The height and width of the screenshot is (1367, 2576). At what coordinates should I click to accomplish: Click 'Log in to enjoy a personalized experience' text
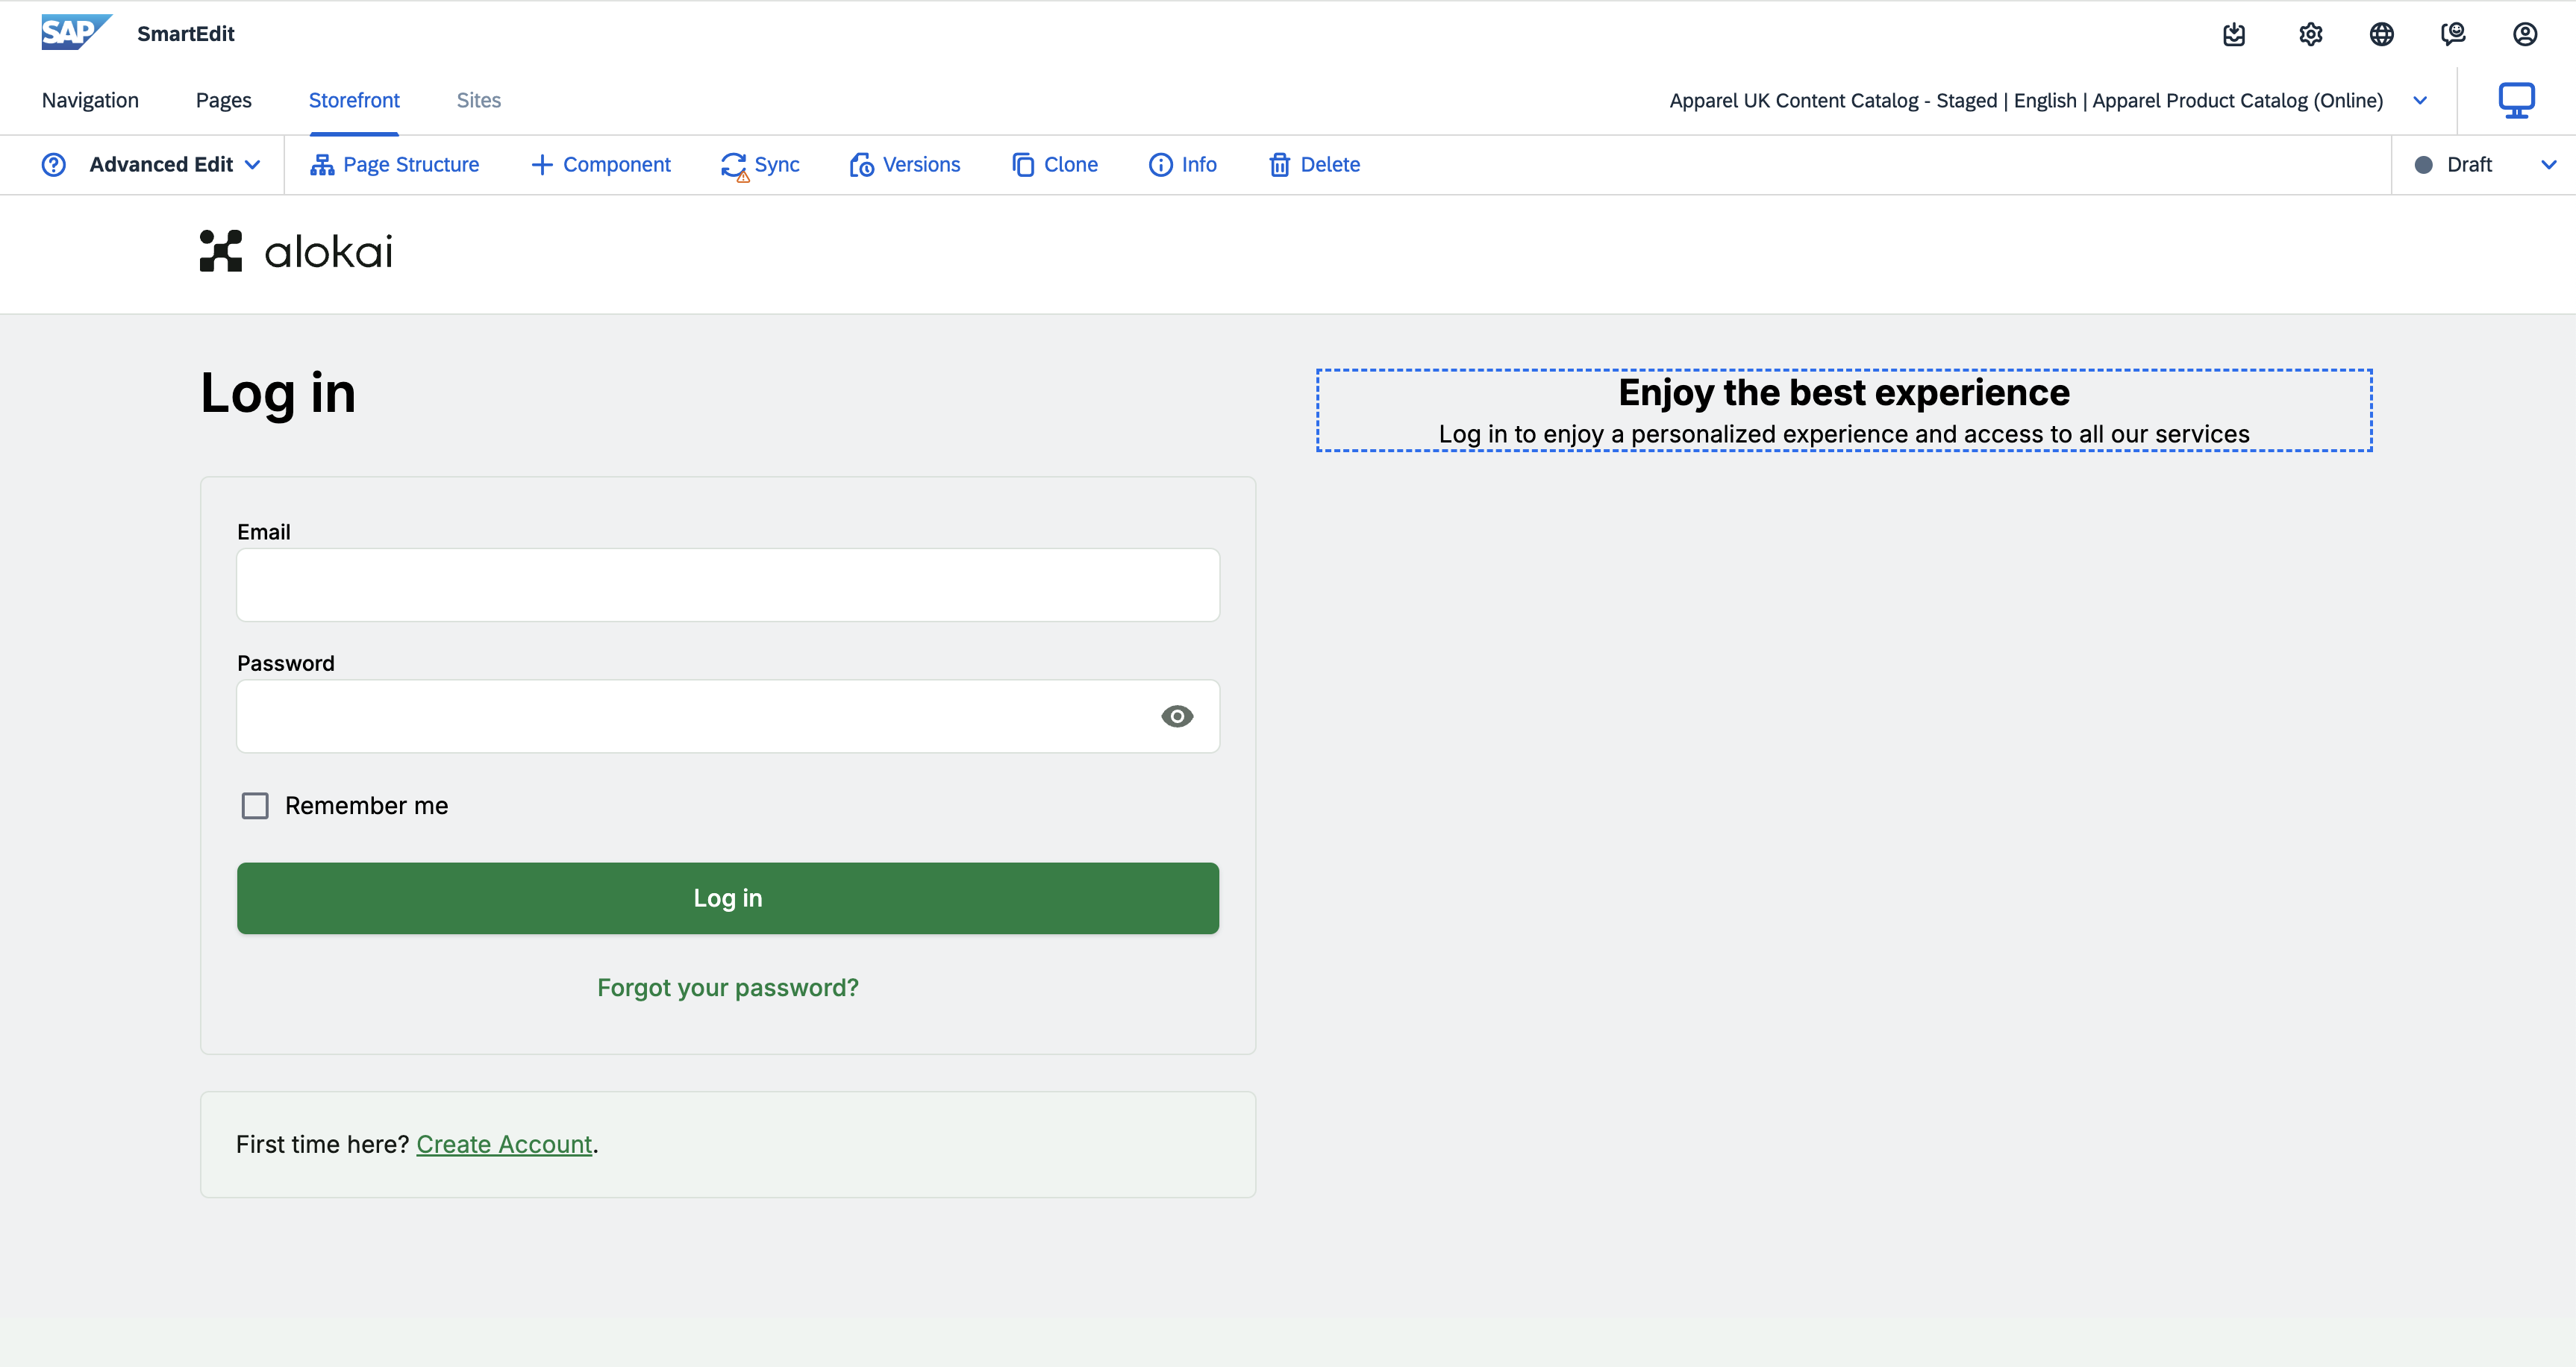click(x=1844, y=434)
